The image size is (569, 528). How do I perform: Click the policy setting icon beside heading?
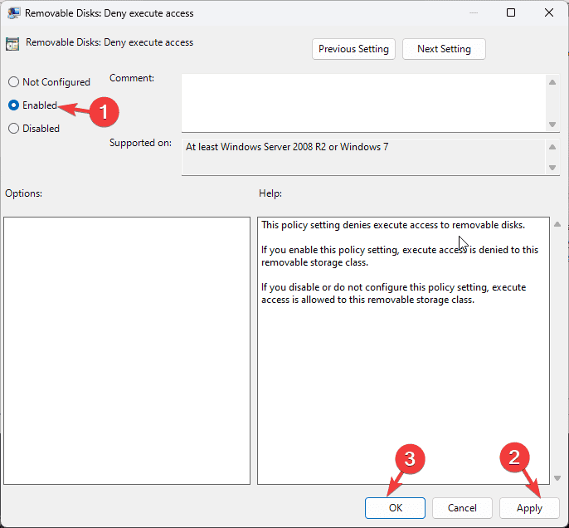(x=12, y=44)
